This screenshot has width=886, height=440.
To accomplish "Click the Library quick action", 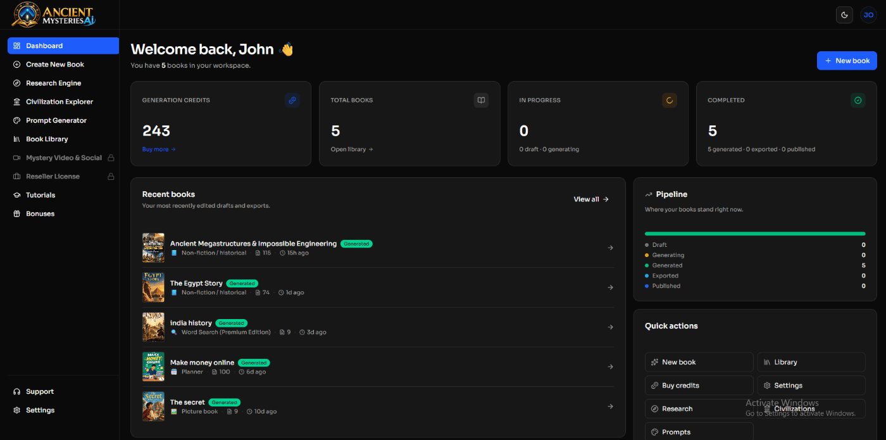I will tap(811, 362).
